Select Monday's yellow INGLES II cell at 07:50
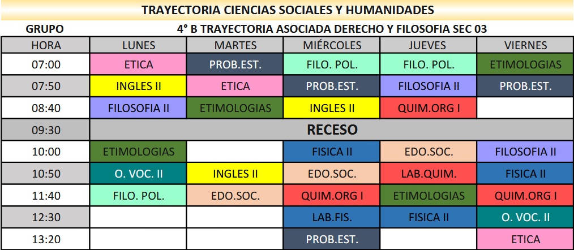The width and height of the screenshot is (574, 250). tap(139, 87)
